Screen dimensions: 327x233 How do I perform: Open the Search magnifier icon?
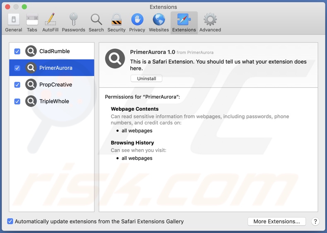click(96, 19)
